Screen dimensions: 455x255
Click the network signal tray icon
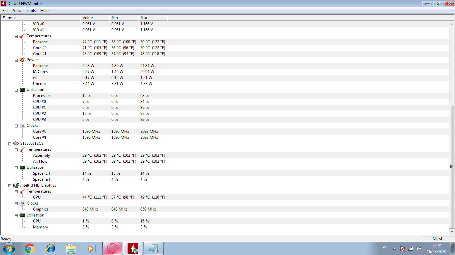[410, 249]
